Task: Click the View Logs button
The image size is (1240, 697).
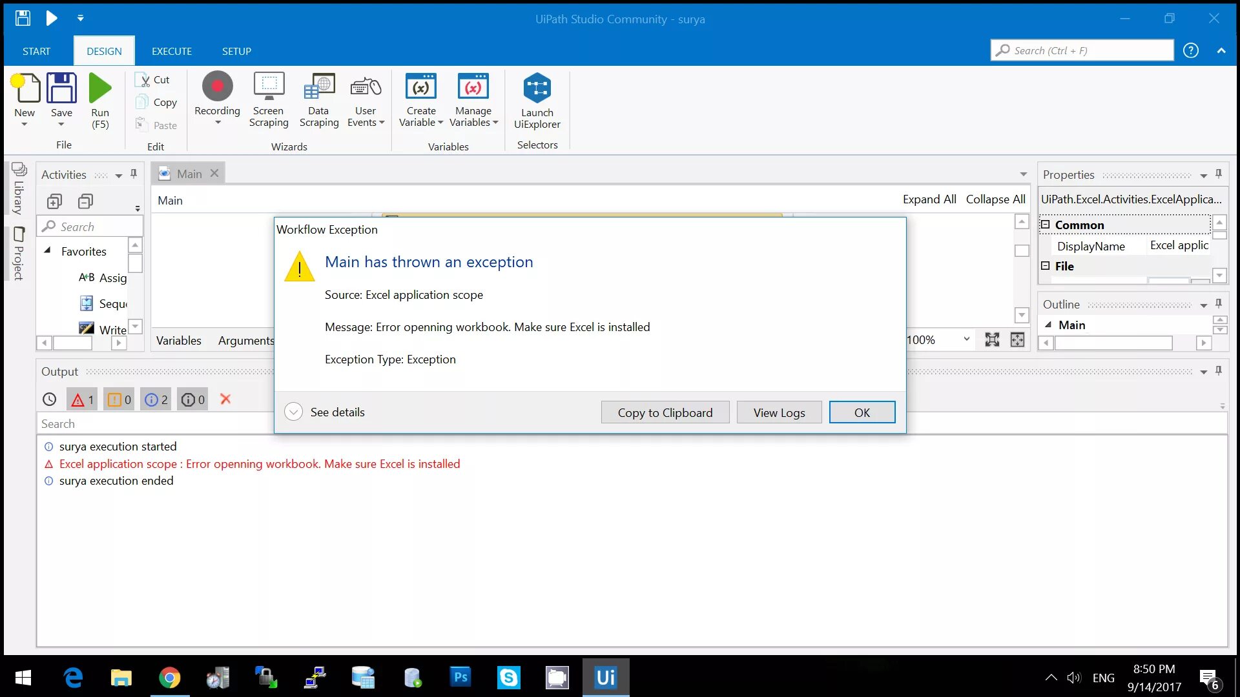Action: (x=779, y=413)
